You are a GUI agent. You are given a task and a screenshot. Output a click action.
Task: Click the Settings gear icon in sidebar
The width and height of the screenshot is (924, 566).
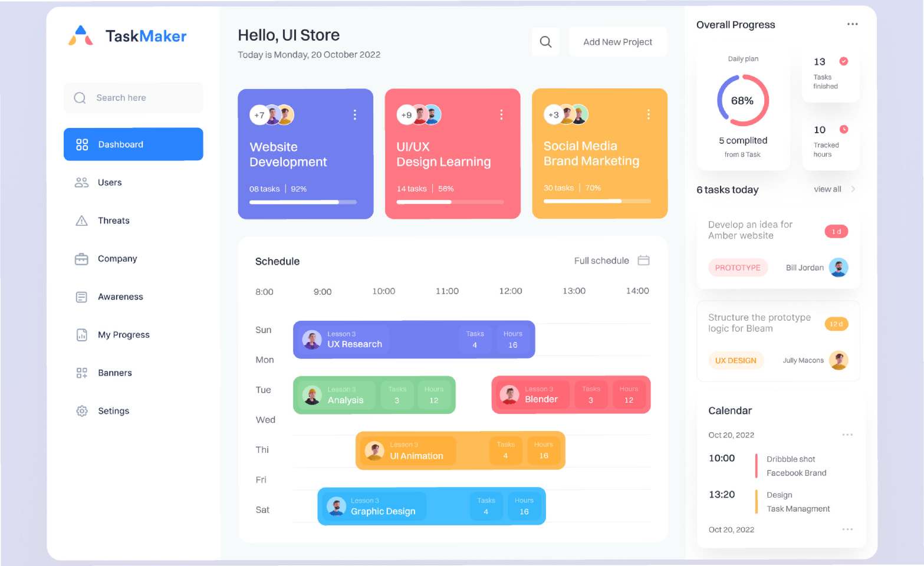pos(82,411)
